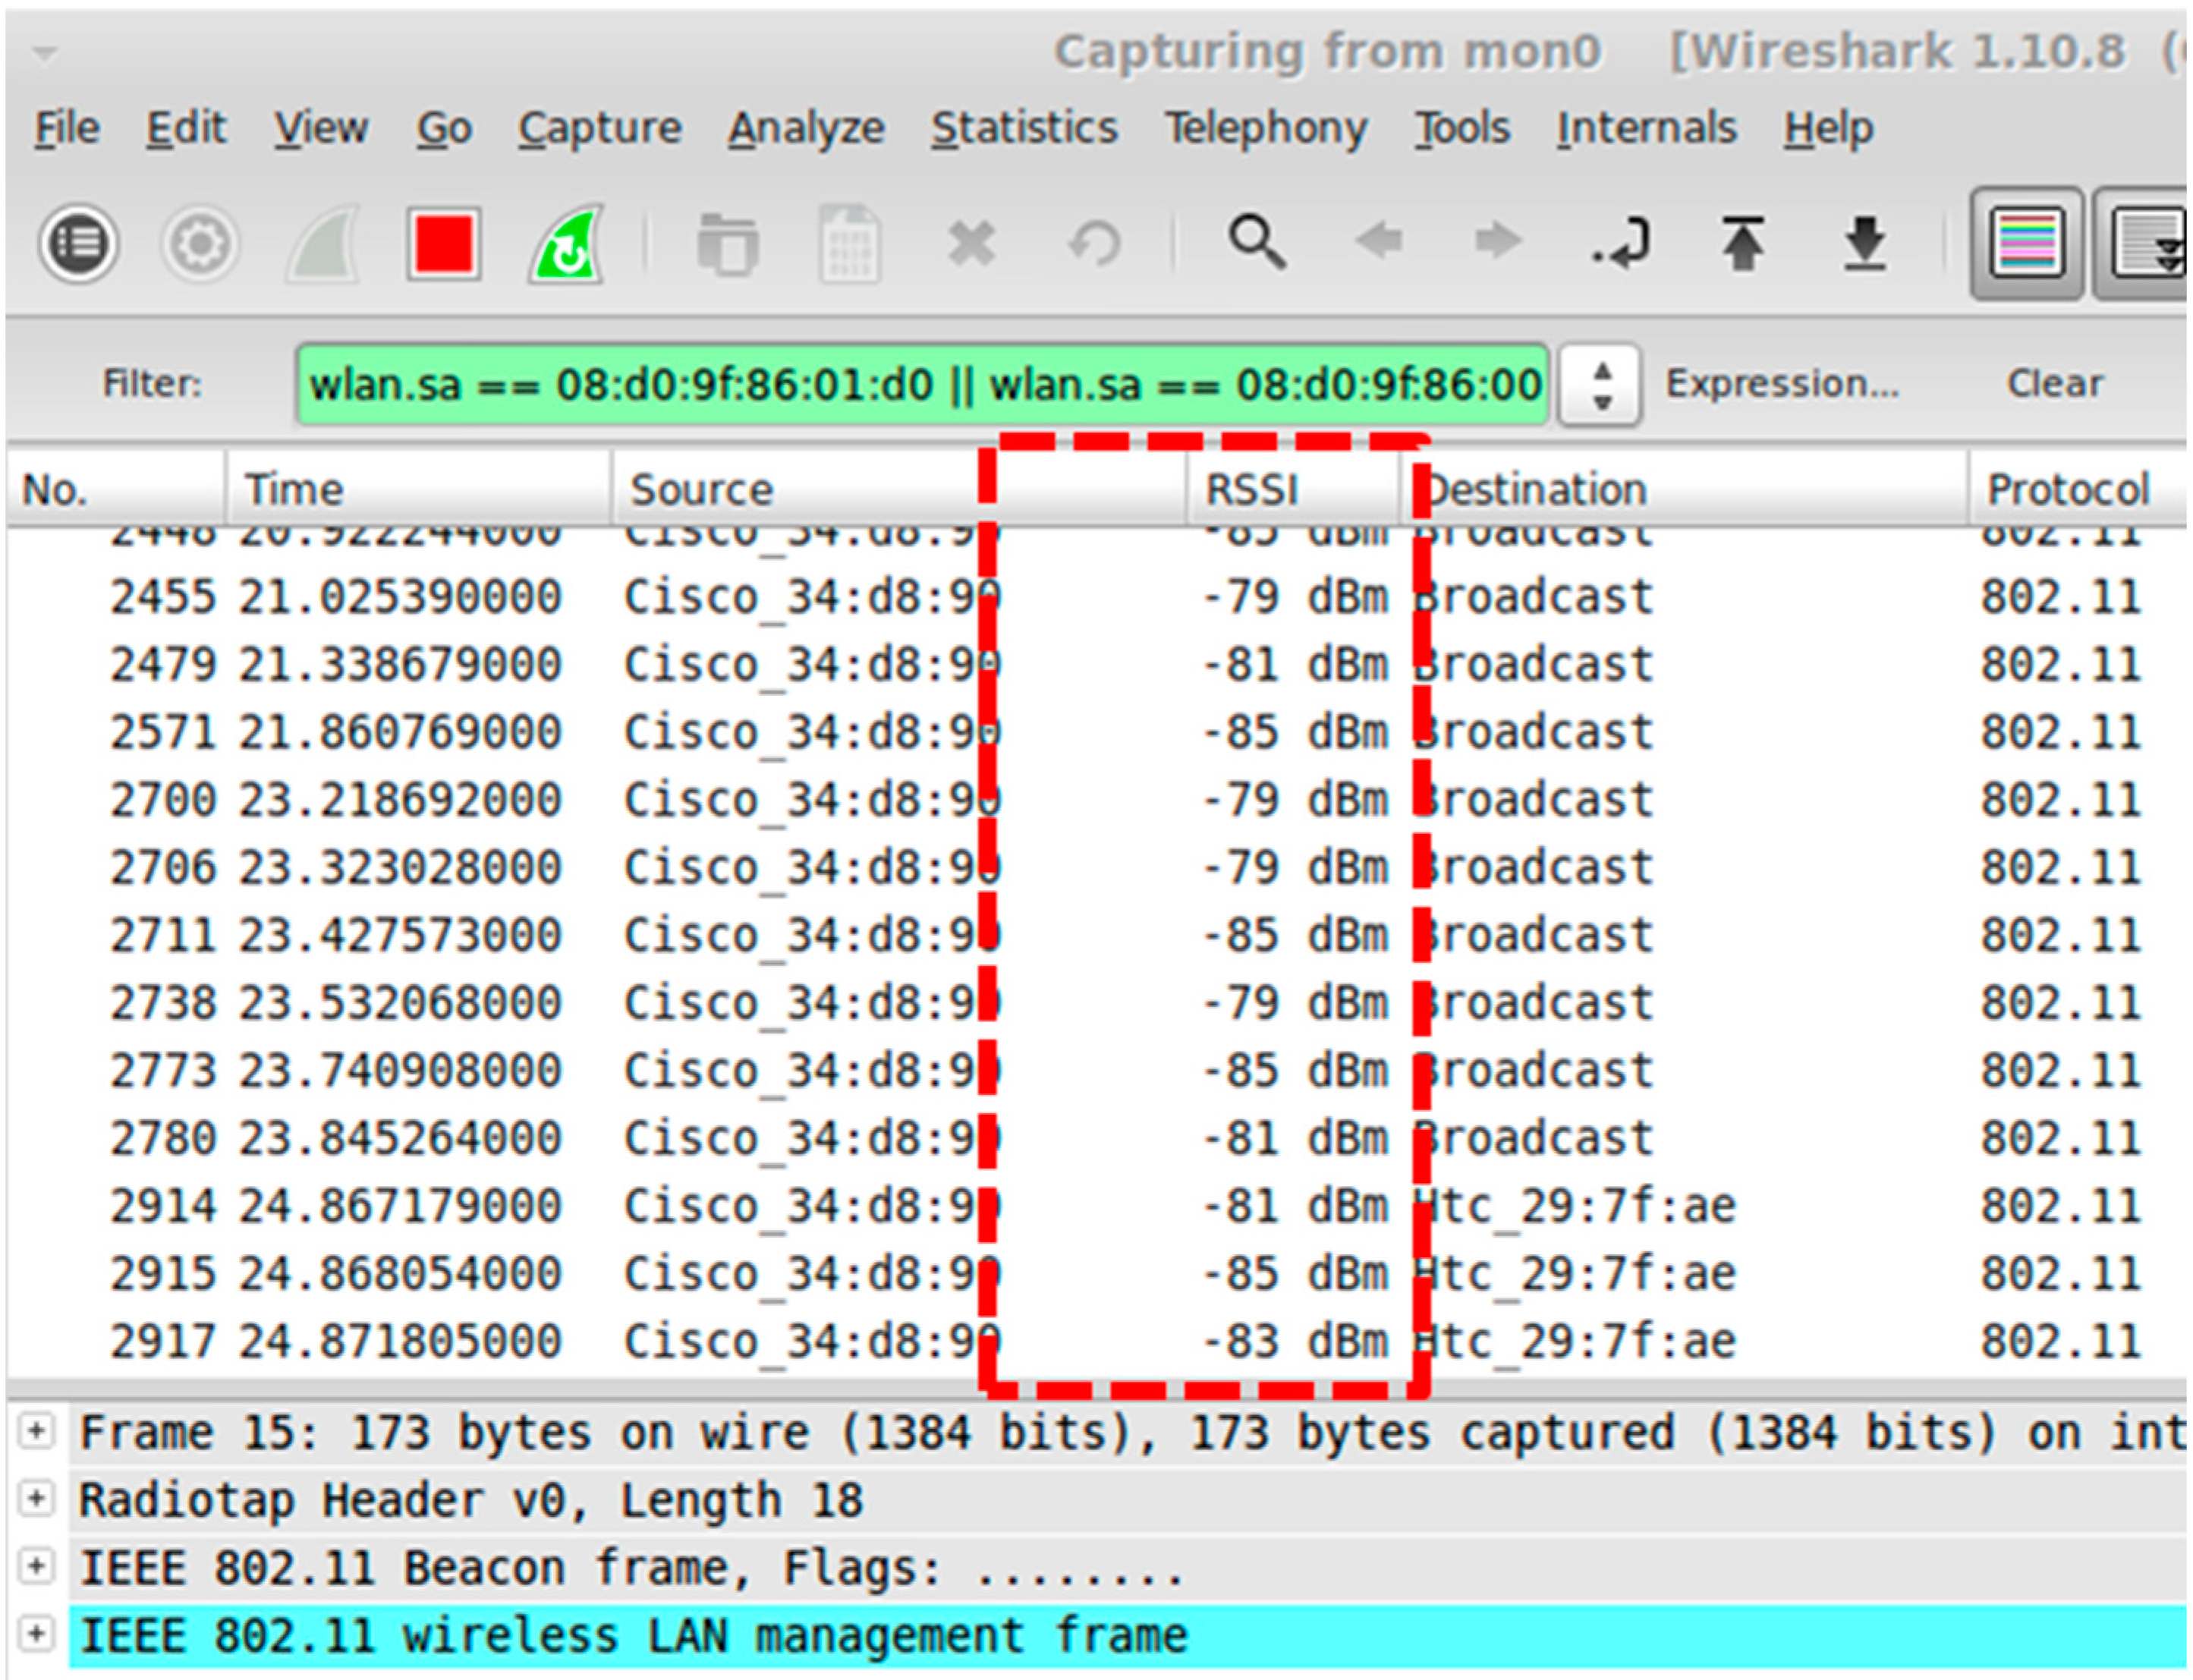This screenshot has width=2193, height=1680.
Task: Open capture options gear icon
Action: coord(200,243)
